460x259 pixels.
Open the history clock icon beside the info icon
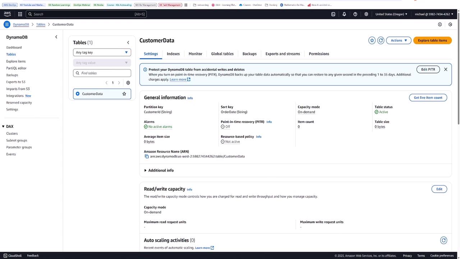[450, 24]
